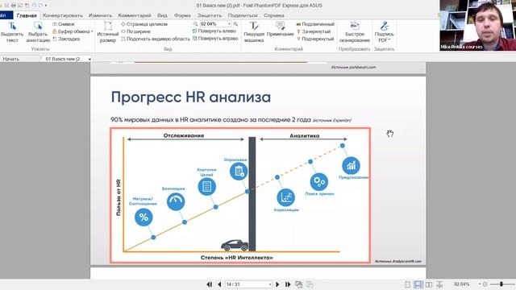Viewport: 516px width, 290px height.
Task: Switch to the Вид ribbon tab
Action: point(162,15)
